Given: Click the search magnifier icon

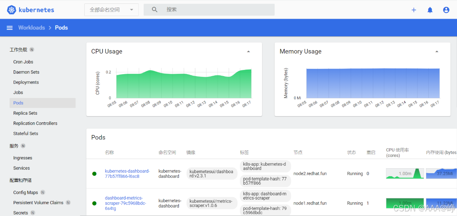Looking at the screenshot, I should [155, 10].
